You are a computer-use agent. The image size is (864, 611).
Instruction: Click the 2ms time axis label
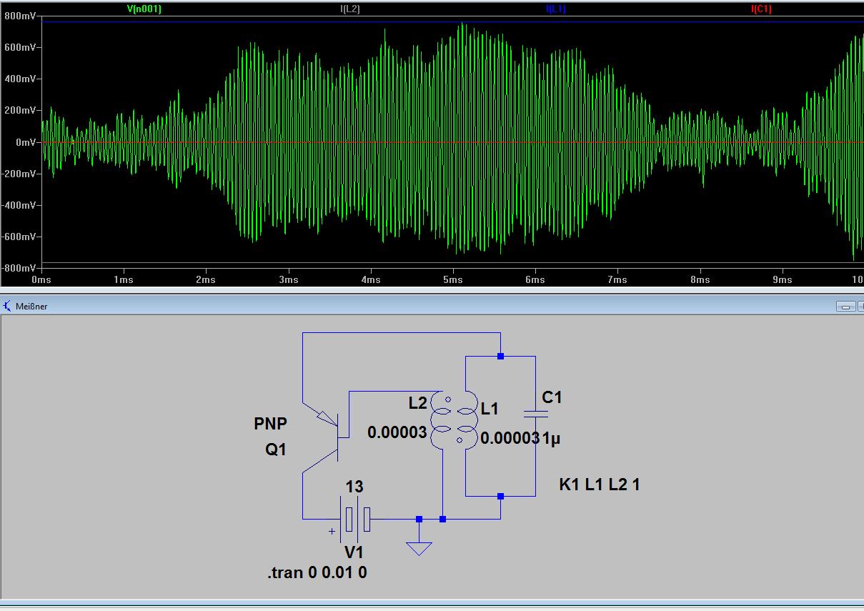[x=206, y=279]
